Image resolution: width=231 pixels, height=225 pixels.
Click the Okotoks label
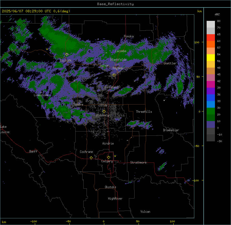click(x=110, y=187)
